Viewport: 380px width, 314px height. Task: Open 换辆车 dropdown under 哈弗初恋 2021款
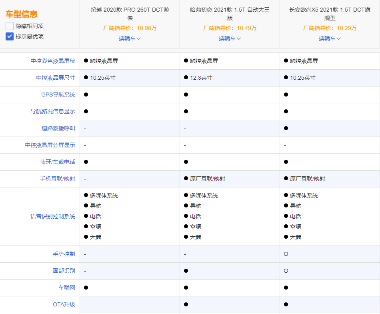(x=230, y=38)
